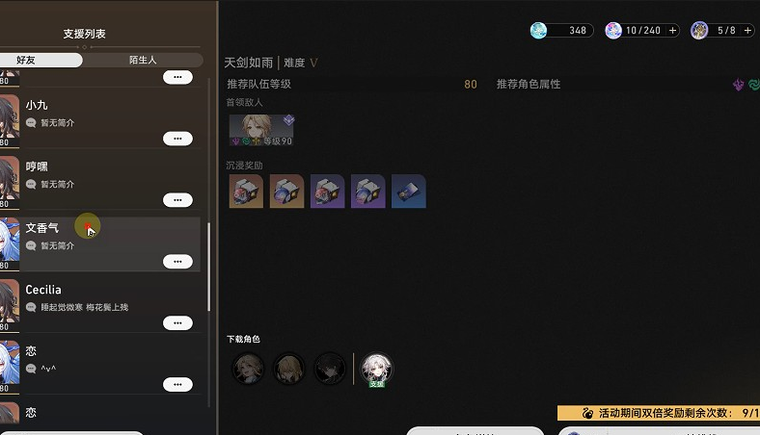
Task: Open more options for first 恋 entry
Action: [x=177, y=384]
